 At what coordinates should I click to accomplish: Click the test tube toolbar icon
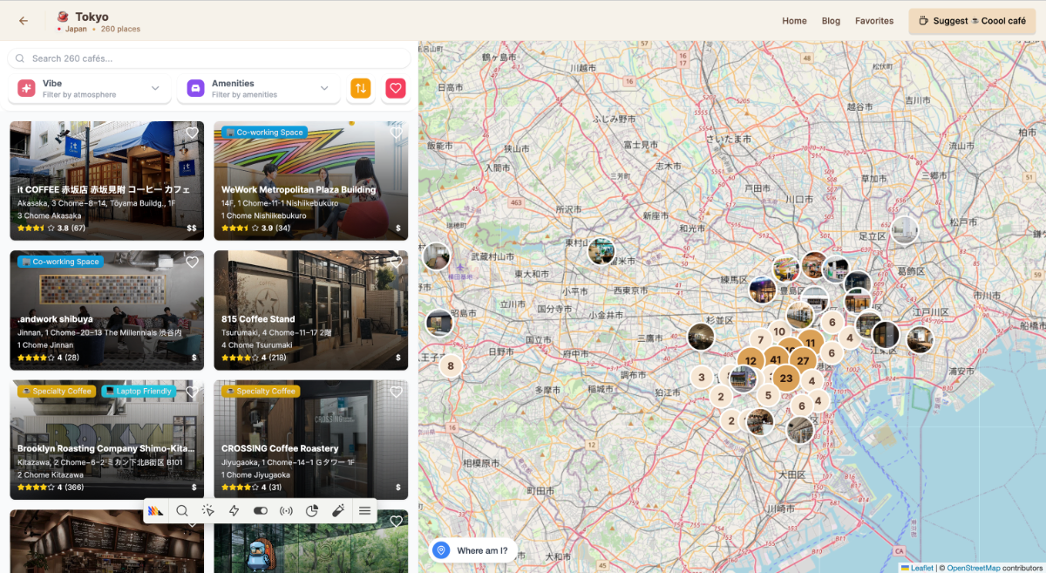tap(338, 511)
